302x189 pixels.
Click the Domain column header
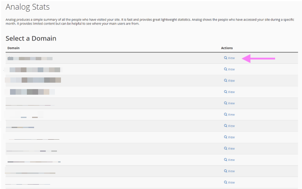pos(14,48)
